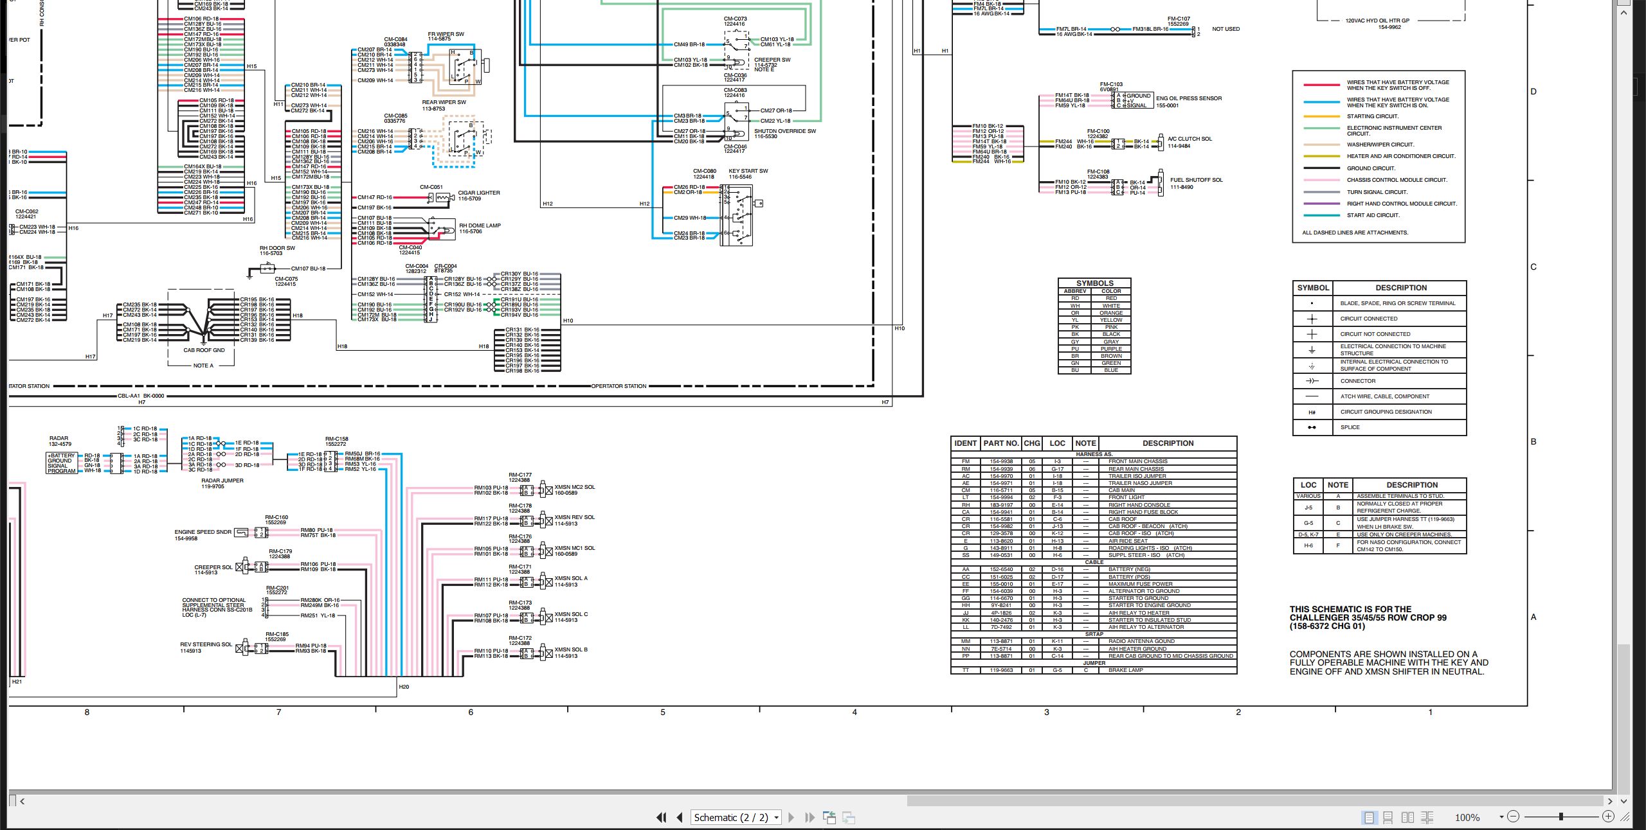This screenshot has width=1646, height=830.
Task: Click the SHUTDN OVERRIDE SW label
Action: [784, 131]
